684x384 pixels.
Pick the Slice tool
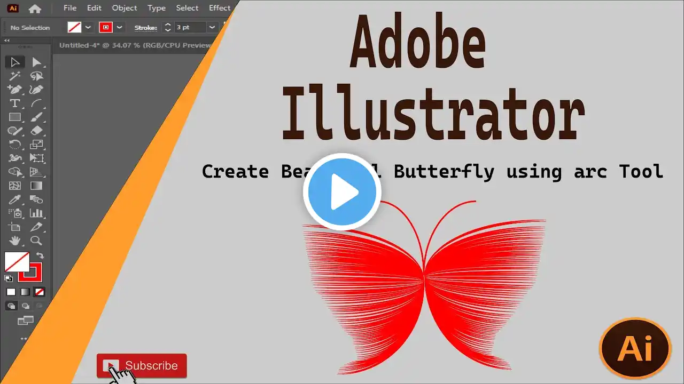36,227
